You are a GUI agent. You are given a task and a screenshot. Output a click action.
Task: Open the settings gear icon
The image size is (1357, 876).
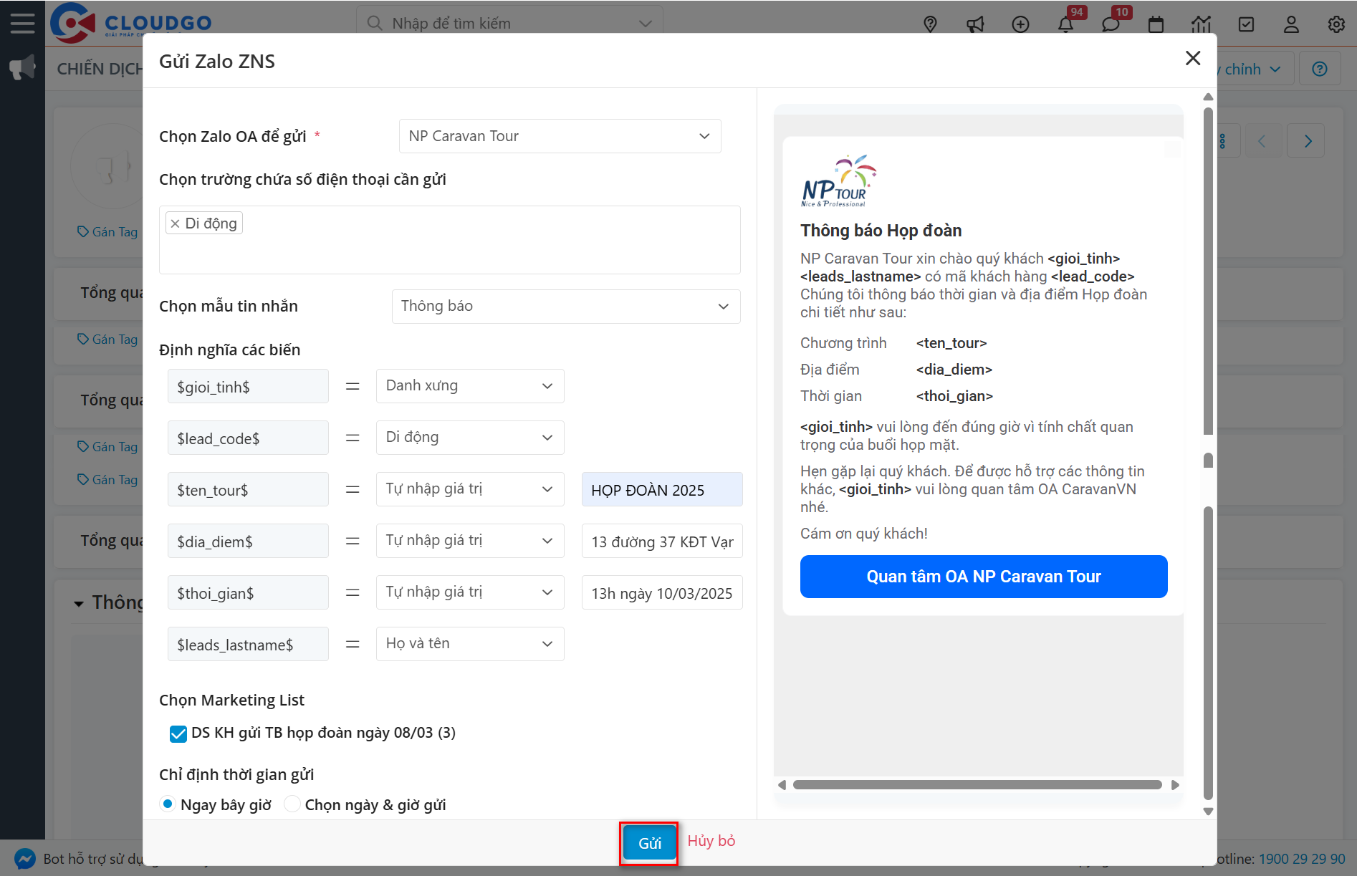coord(1336,24)
